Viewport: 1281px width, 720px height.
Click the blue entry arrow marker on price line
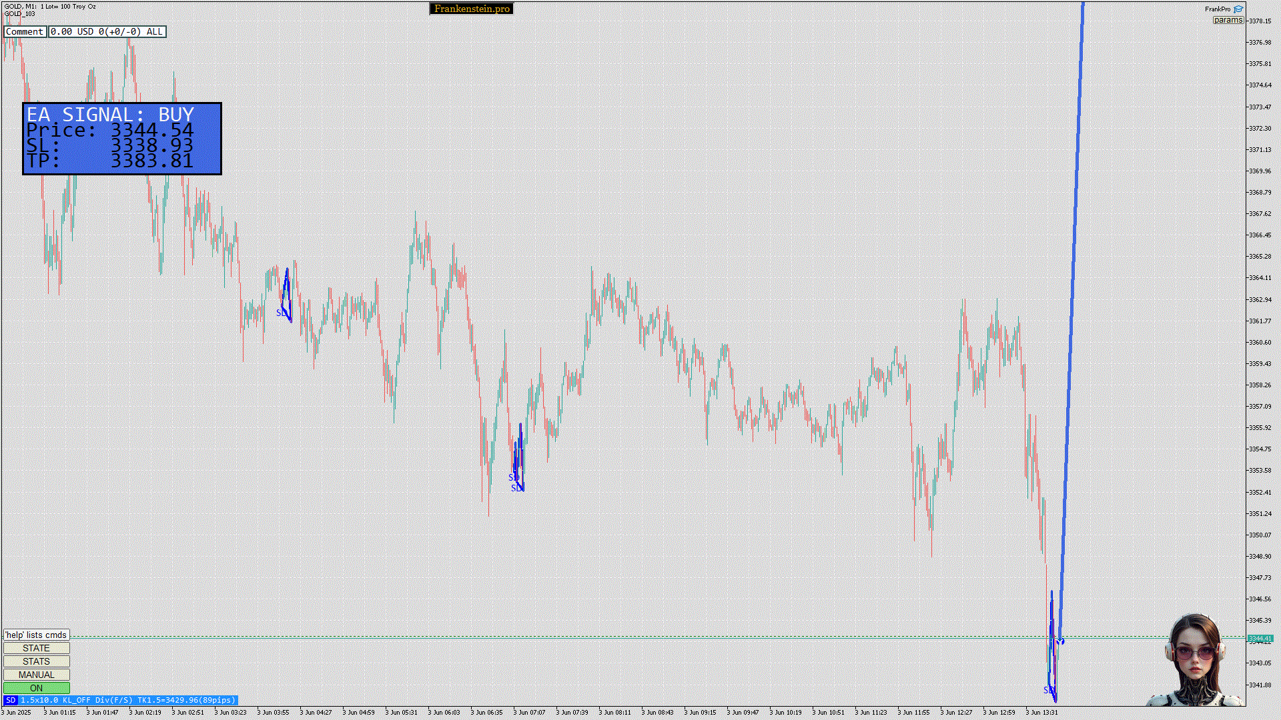click(x=1061, y=641)
